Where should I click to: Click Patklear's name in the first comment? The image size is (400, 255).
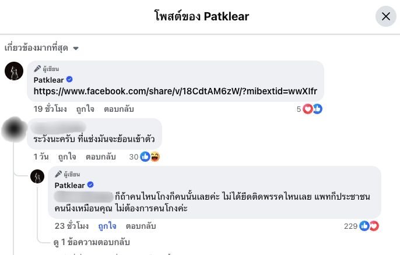tap(48, 79)
